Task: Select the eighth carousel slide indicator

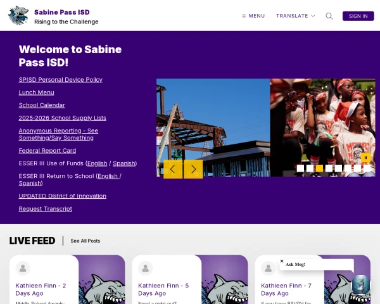Action: tap(367, 168)
